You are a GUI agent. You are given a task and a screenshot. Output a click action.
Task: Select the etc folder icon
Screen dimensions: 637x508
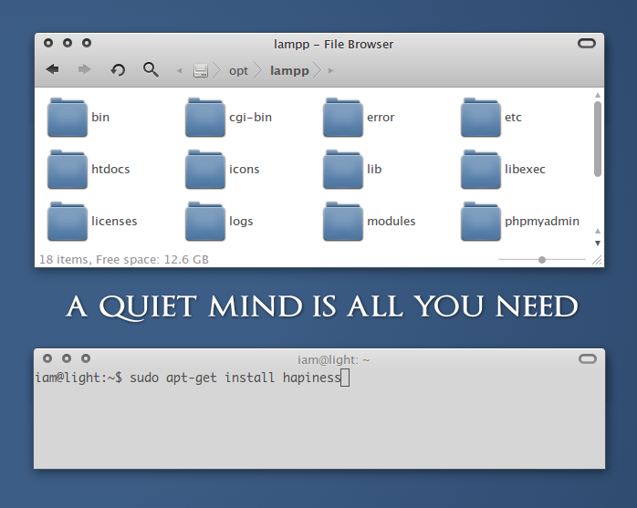pyautogui.click(x=481, y=117)
